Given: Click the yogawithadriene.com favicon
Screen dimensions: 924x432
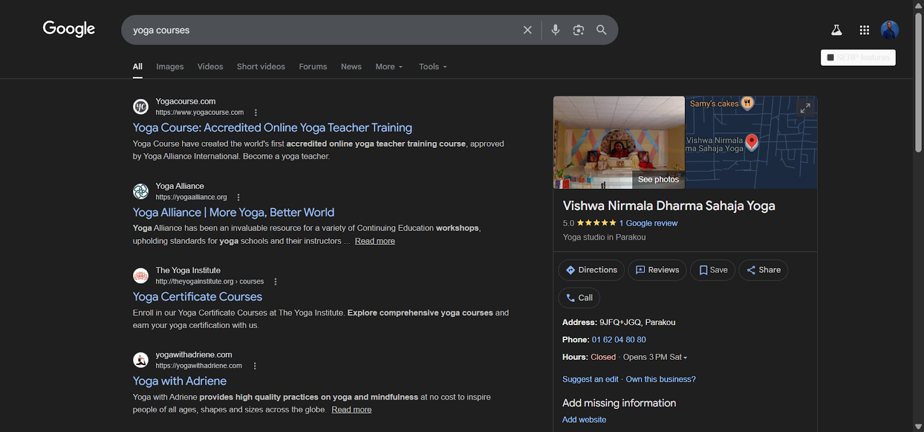Looking at the screenshot, I should tap(141, 360).
